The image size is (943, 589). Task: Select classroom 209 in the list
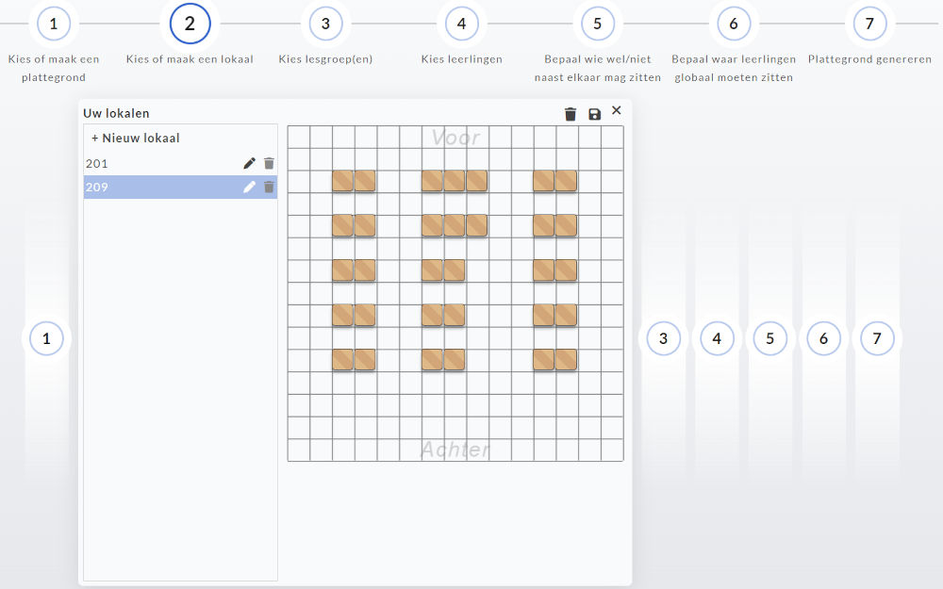[141, 187]
